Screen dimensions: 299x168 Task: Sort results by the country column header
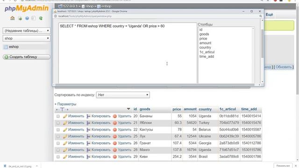[205, 109]
